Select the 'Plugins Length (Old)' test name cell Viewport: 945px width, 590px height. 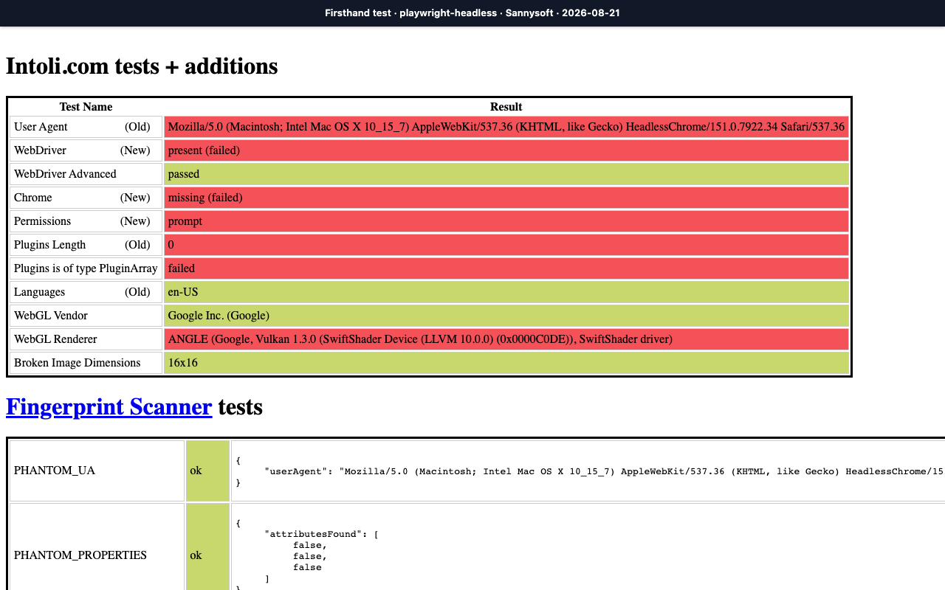[x=86, y=245]
